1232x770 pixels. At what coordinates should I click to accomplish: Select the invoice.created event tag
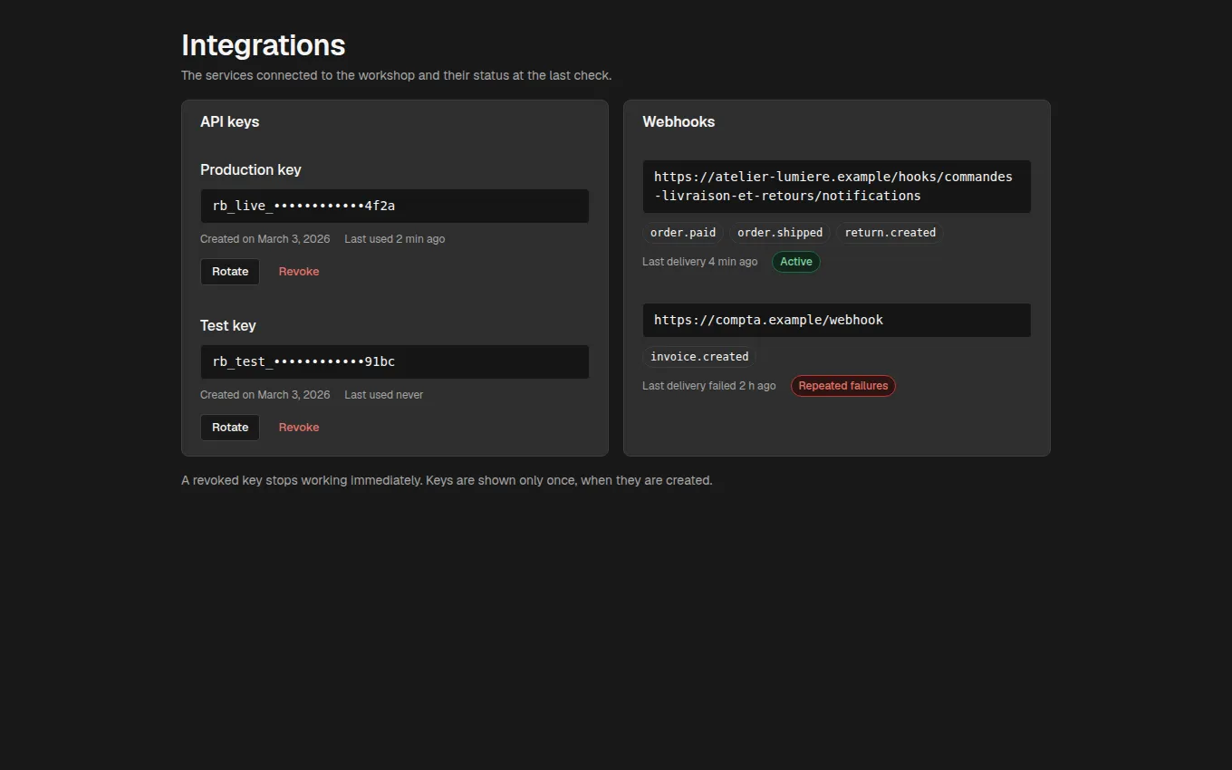tap(699, 357)
